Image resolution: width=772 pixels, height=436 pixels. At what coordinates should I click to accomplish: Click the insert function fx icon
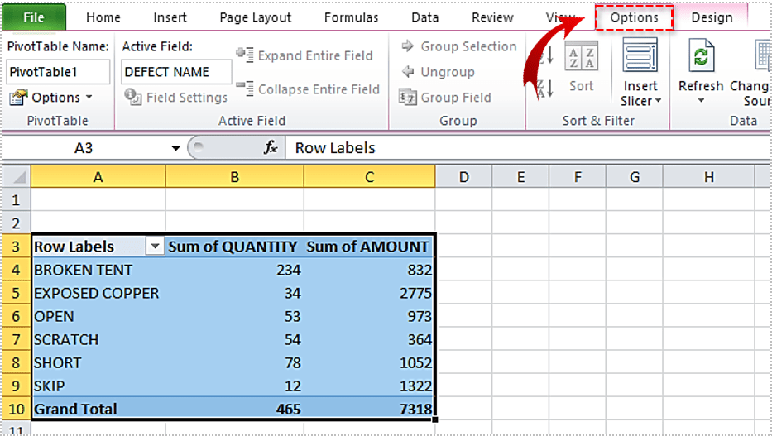271,148
